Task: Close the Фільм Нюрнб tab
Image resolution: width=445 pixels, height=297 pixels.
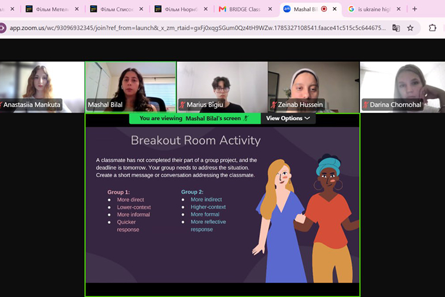Action: tap(206, 9)
